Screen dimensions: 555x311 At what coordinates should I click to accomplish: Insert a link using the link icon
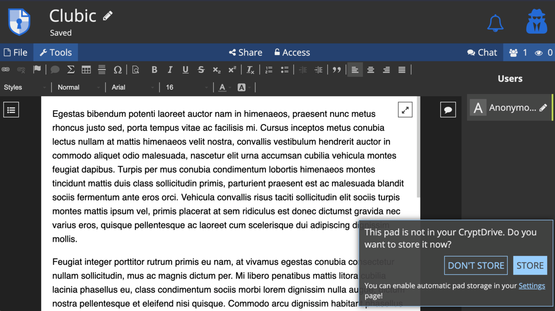pos(6,70)
